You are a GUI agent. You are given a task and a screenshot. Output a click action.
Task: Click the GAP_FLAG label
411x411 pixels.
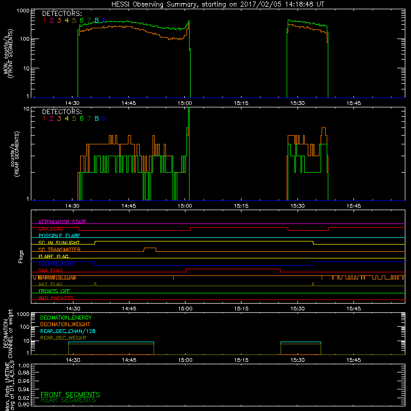50,229
